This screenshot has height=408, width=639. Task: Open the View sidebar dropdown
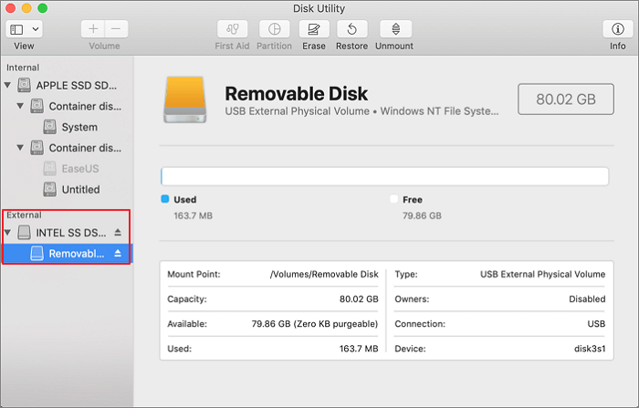(x=25, y=29)
